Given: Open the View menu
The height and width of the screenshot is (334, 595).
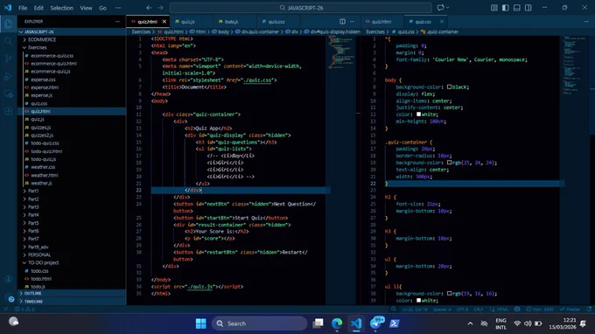Looking at the screenshot, I should 86,8.
